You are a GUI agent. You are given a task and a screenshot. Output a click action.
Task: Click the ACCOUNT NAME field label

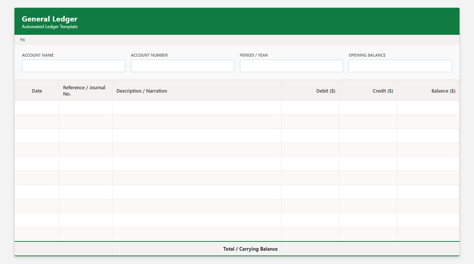(x=38, y=55)
